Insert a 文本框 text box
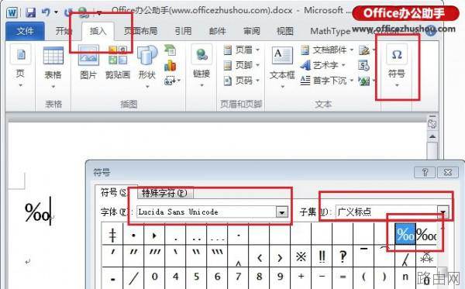This screenshot has height=289, width=465. [x=282, y=67]
